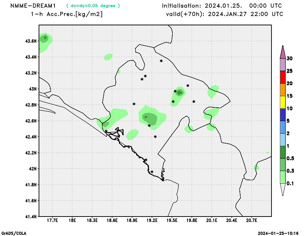Select the '19.8E' longitude label
This screenshot has width=305, height=236.
click(x=192, y=220)
